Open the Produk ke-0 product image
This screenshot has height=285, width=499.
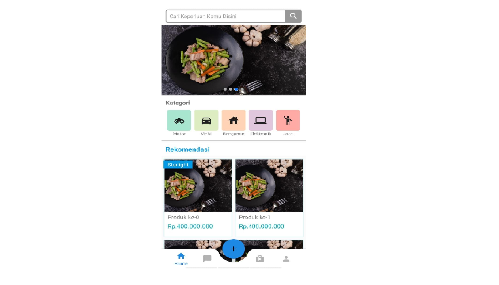198,186
